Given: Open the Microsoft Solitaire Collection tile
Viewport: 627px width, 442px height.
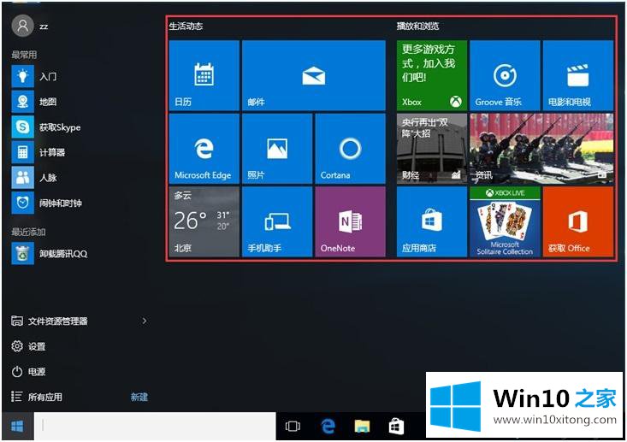Looking at the screenshot, I should 505,221.
